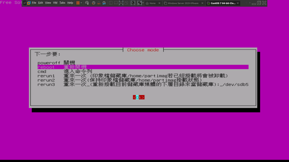
Task: Close the CentOS 7 64-bit tab
Action: click(238, 3)
